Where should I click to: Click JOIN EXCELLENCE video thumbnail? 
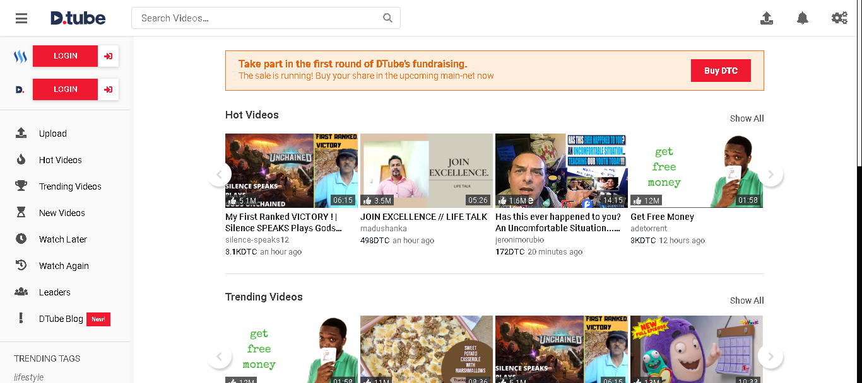pyautogui.click(x=427, y=170)
